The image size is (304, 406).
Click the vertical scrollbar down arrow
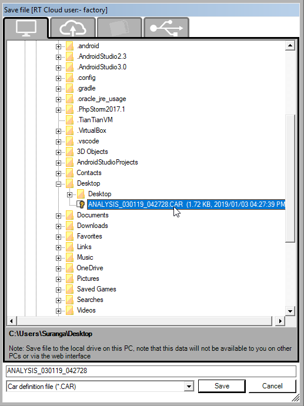tap(290, 311)
